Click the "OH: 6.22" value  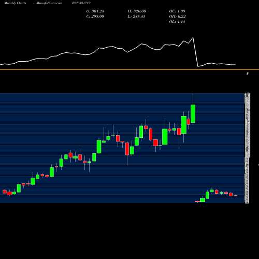click(x=177, y=17)
